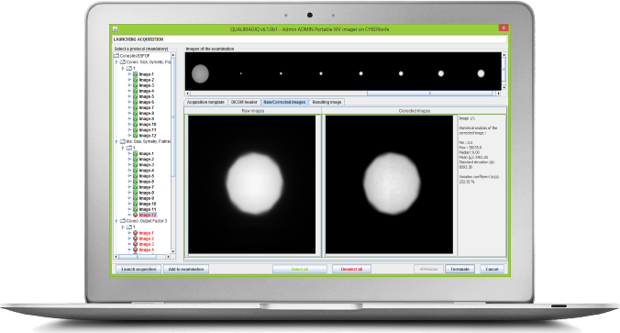Viewport: 620px width, 333px height.
Task: Click the red cross icon beside Image-1 under Output Factor
Action: (135, 233)
